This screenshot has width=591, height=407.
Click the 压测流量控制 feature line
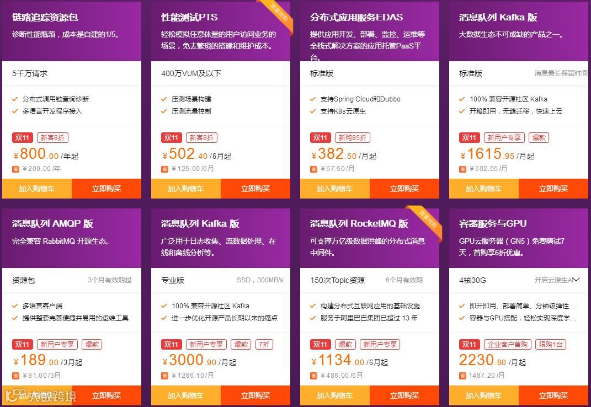tap(191, 111)
